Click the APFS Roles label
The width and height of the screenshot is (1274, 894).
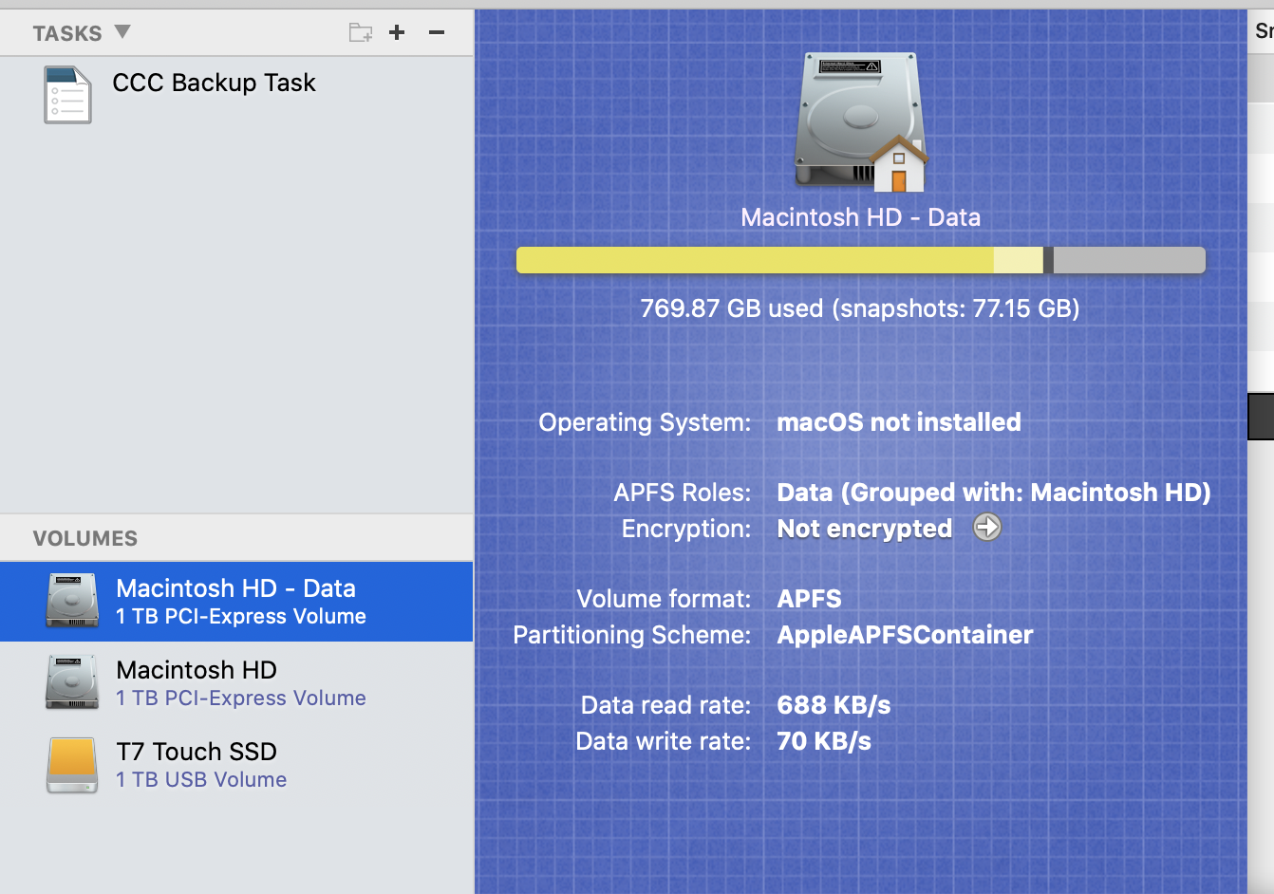click(682, 493)
